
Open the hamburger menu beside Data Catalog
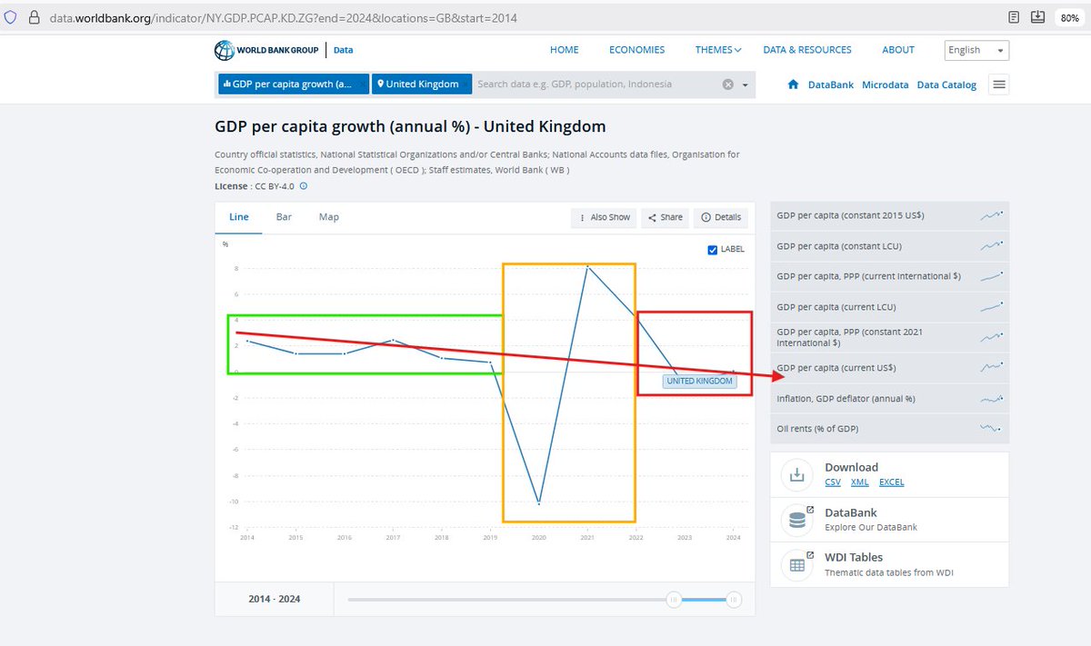click(997, 84)
